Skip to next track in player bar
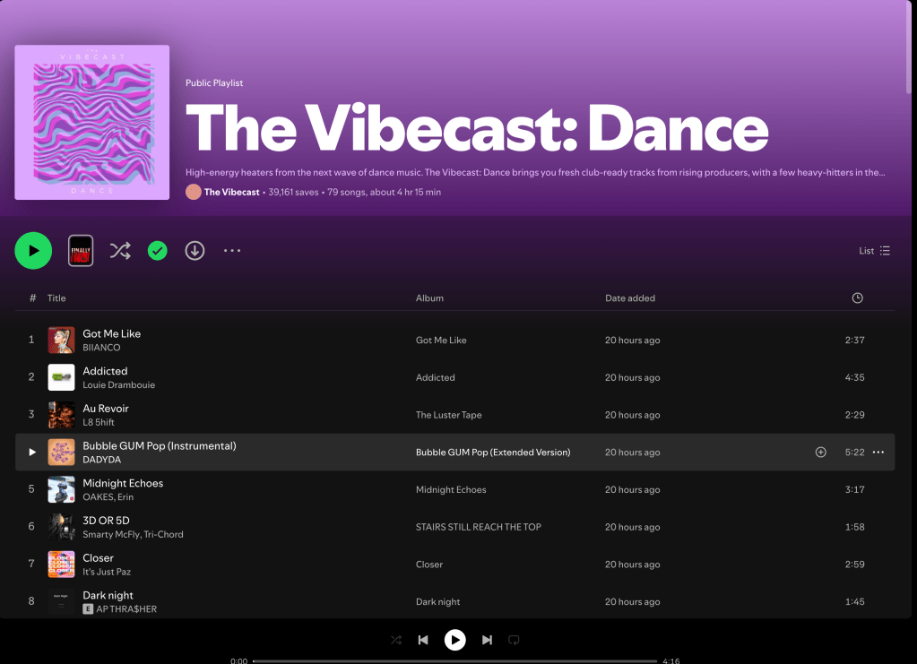 487,640
